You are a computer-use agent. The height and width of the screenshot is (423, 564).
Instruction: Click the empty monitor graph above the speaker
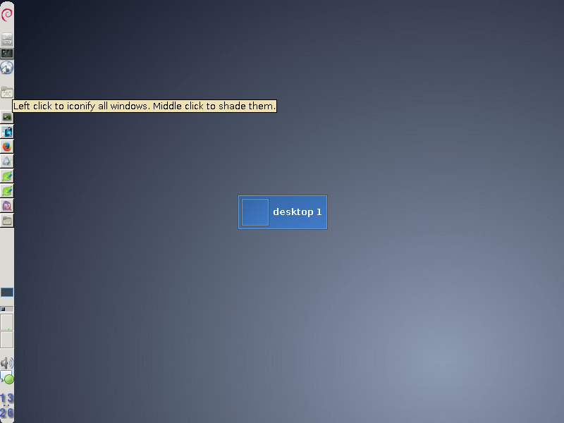coord(7,340)
